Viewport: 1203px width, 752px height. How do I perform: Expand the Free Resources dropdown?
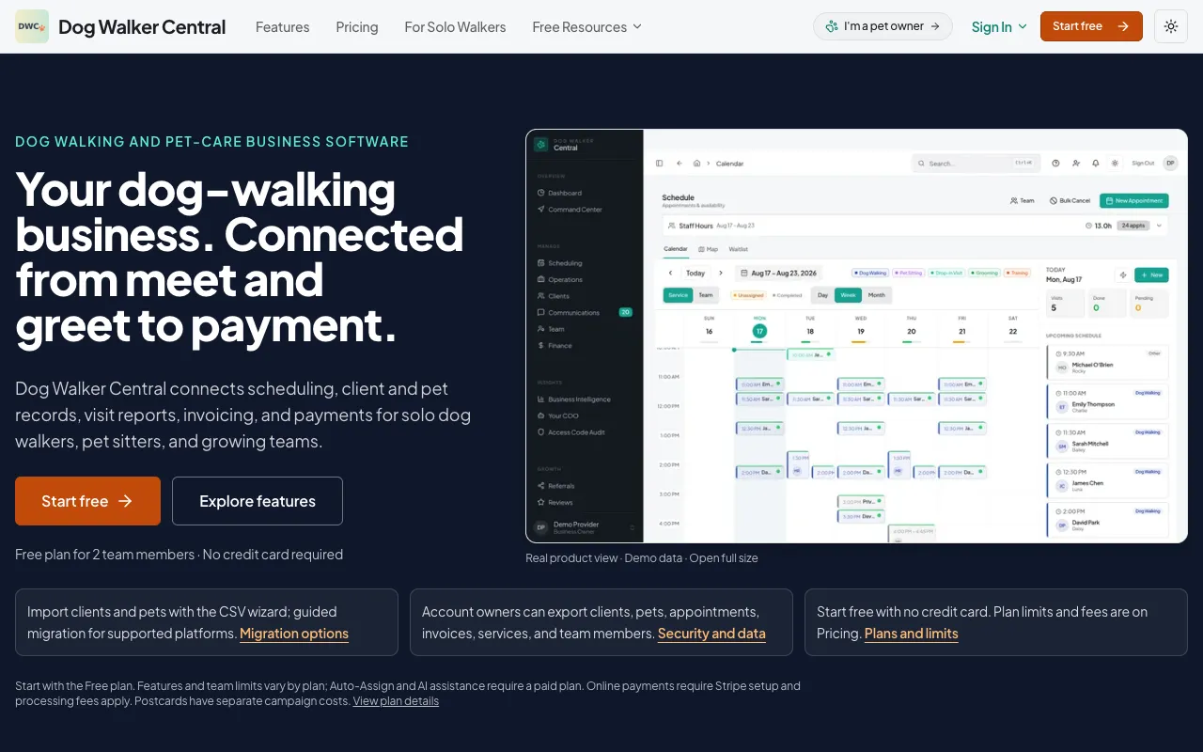[x=586, y=26]
